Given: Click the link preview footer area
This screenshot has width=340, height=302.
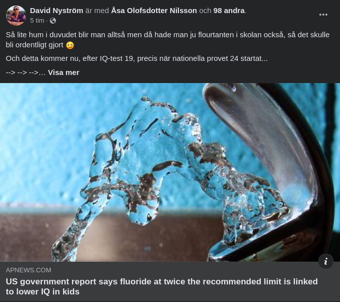Looking at the screenshot, I should point(170,281).
